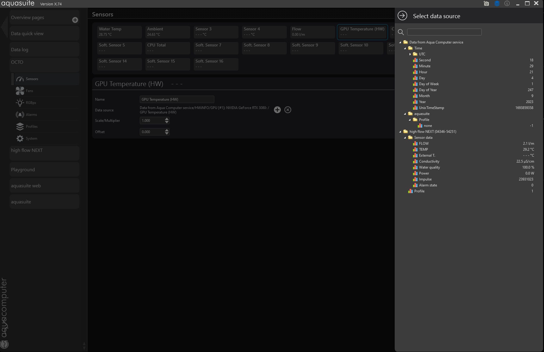Open the Fans section in sidebar
Image resolution: width=544 pixels, height=352 pixels.
click(29, 91)
